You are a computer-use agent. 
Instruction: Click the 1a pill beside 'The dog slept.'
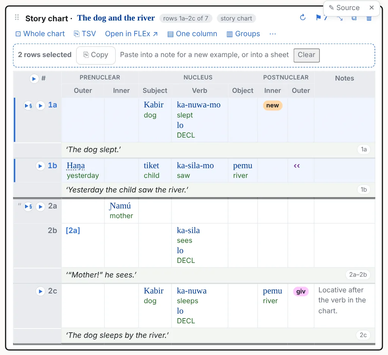(x=363, y=149)
